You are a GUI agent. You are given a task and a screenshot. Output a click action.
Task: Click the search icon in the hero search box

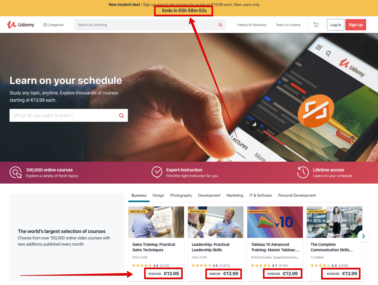(121, 116)
